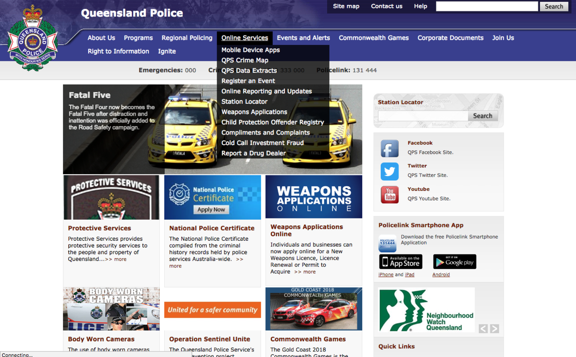Select Mobile Device Apps from dropdown

(251, 50)
